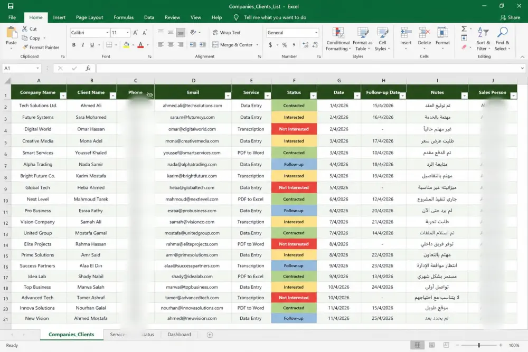The height and width of the screenshot is (352, 528).
Task: Open filter dropdown on Notes header
Action: click(x=464, y=96)
